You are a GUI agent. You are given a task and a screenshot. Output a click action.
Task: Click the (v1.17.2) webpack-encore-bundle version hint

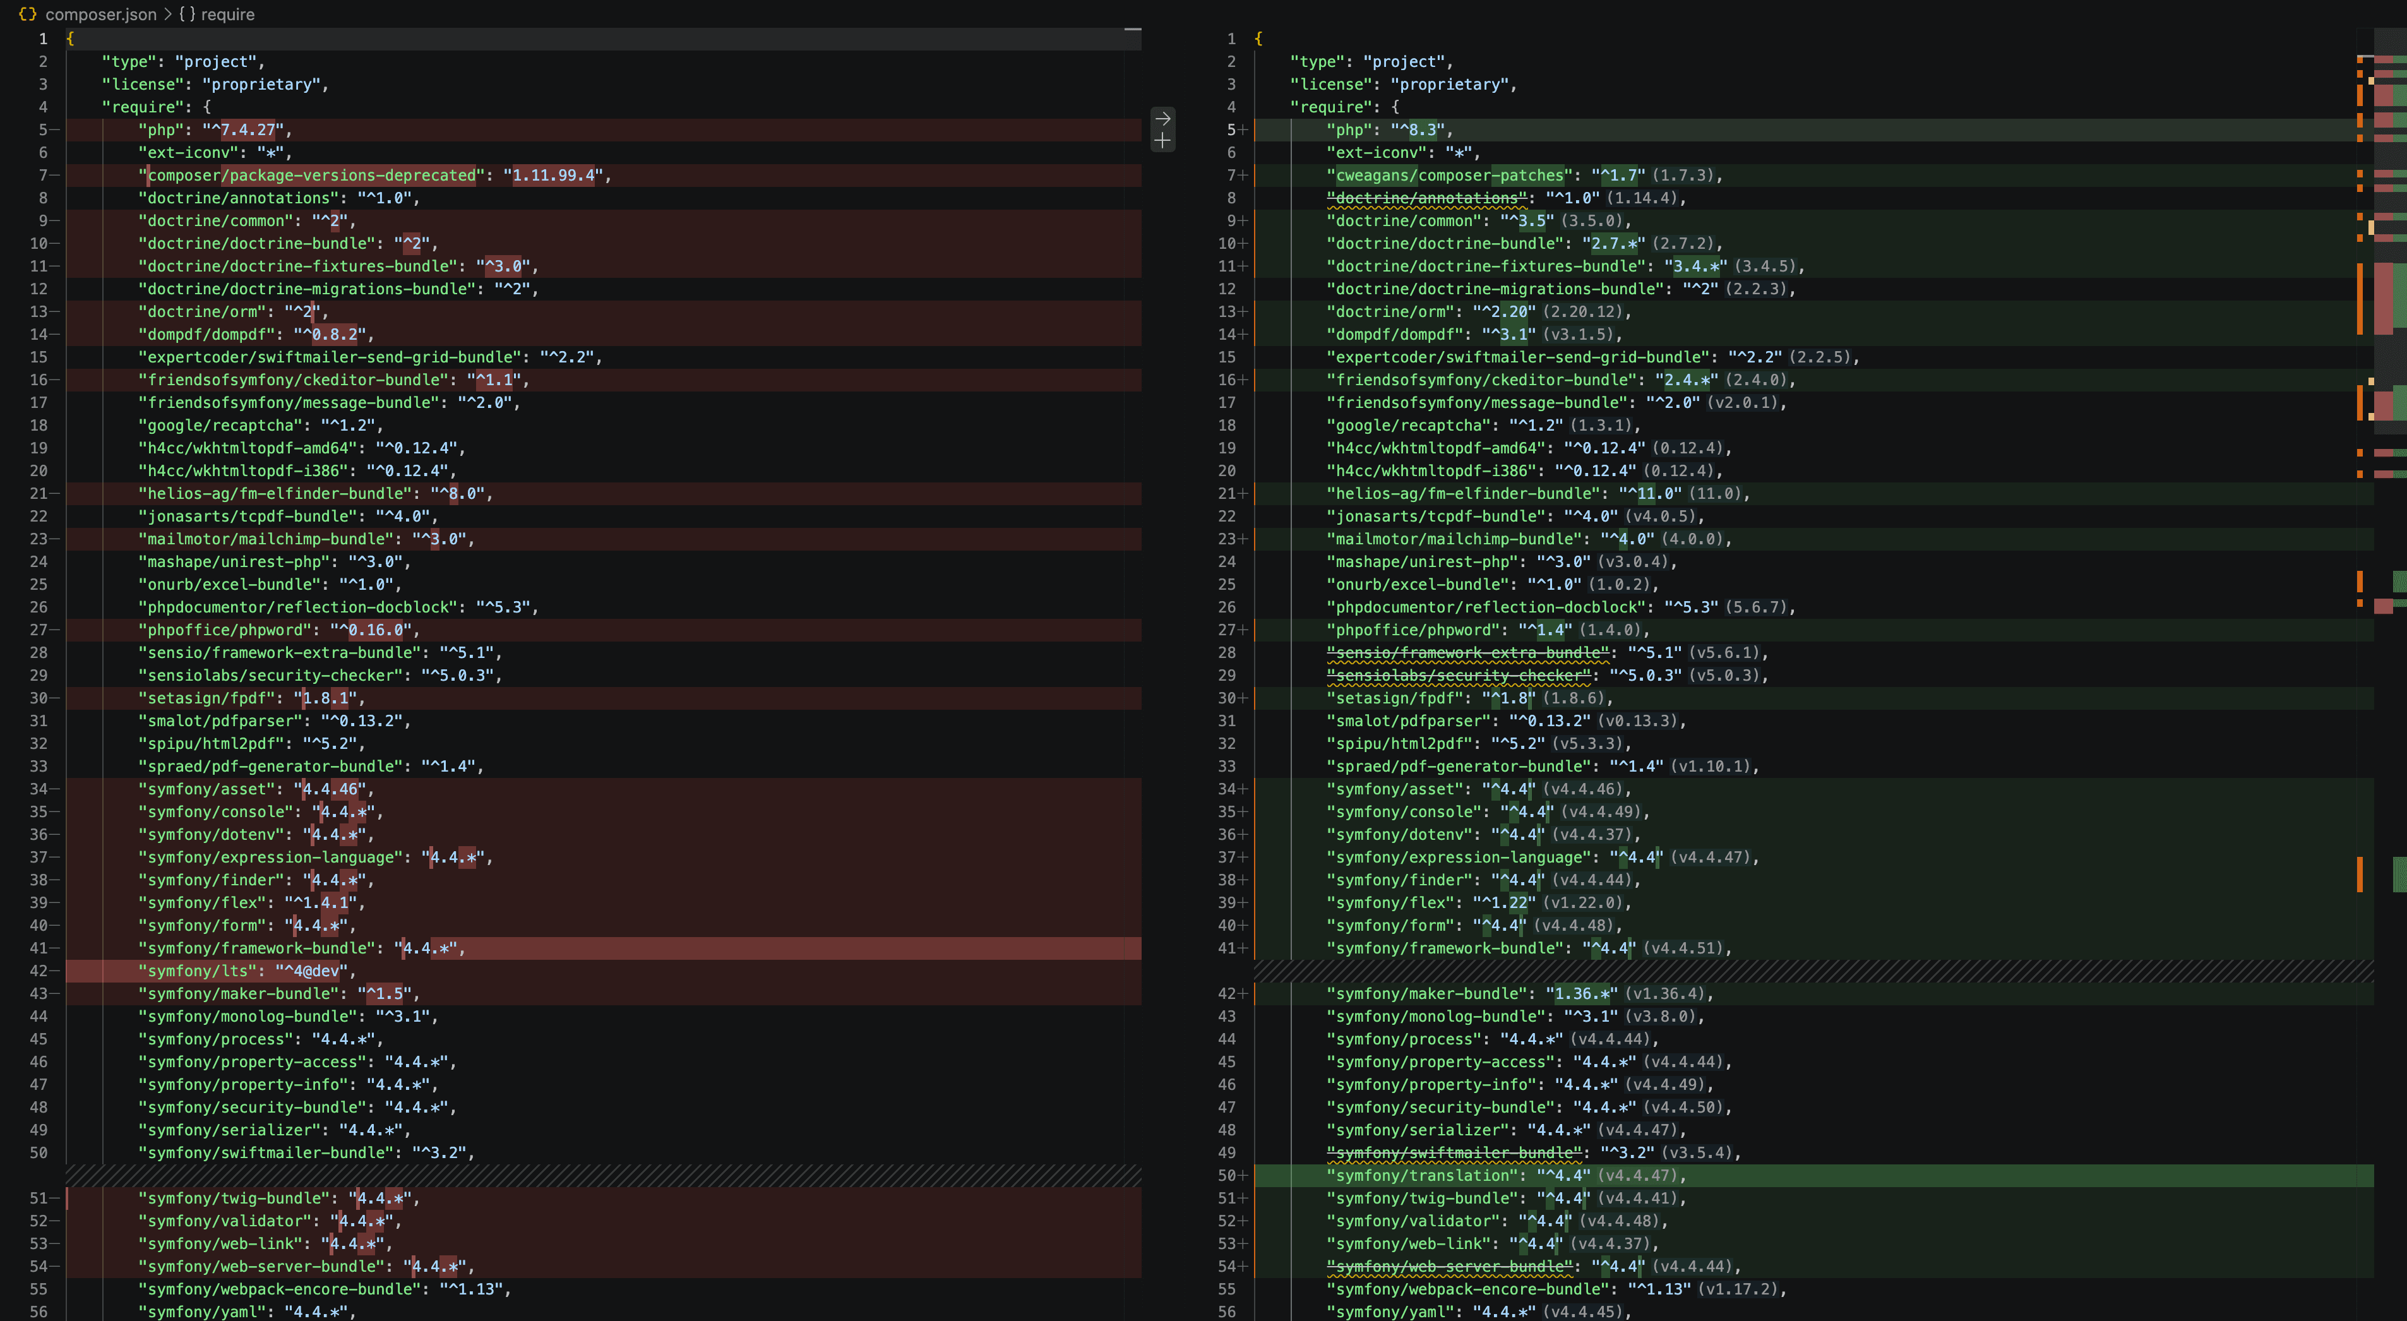pos(1738,1289)
